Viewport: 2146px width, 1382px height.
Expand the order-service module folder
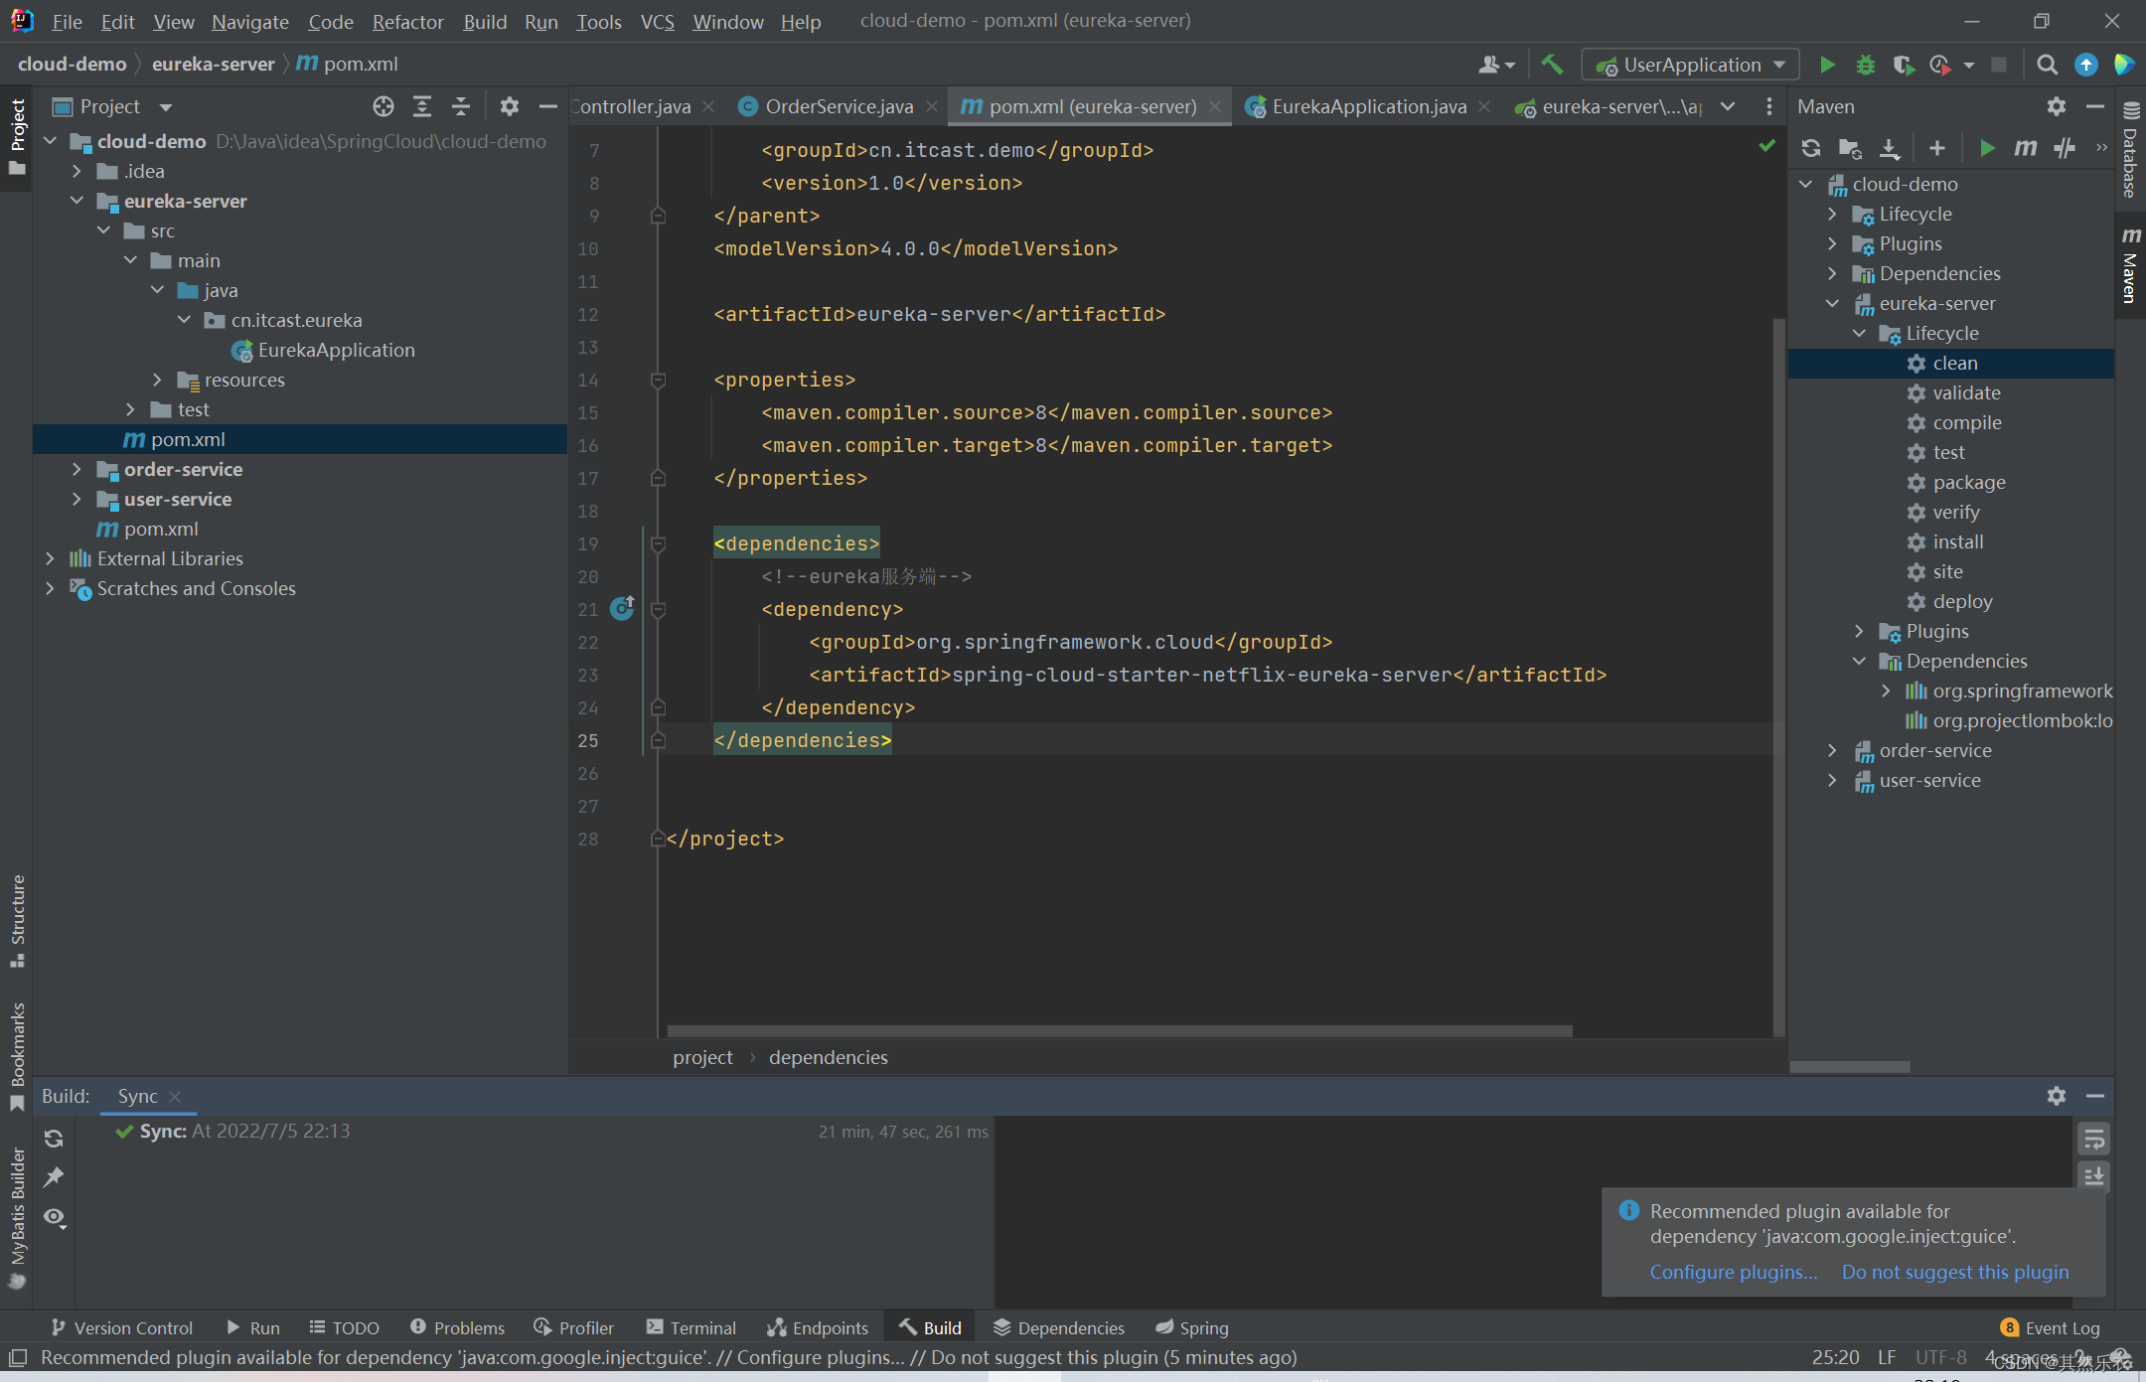77,469
